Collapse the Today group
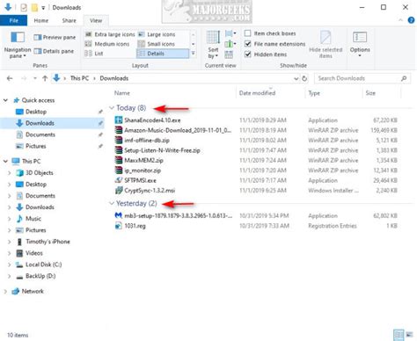This screenshot has height=341, width=417. click(x=112, y=108)
